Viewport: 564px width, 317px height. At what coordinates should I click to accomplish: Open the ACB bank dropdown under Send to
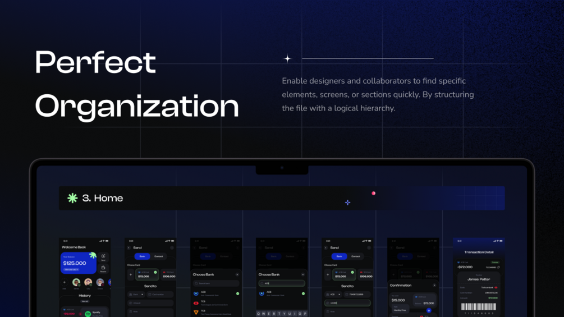(333, 295)
